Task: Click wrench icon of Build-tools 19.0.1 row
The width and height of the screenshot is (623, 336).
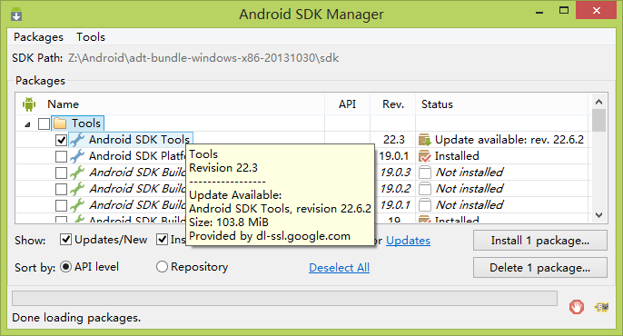Action: (x=77, y=205)
